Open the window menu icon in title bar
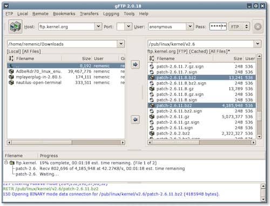Viewport: 270px width, 206px height. coord(6,6)
